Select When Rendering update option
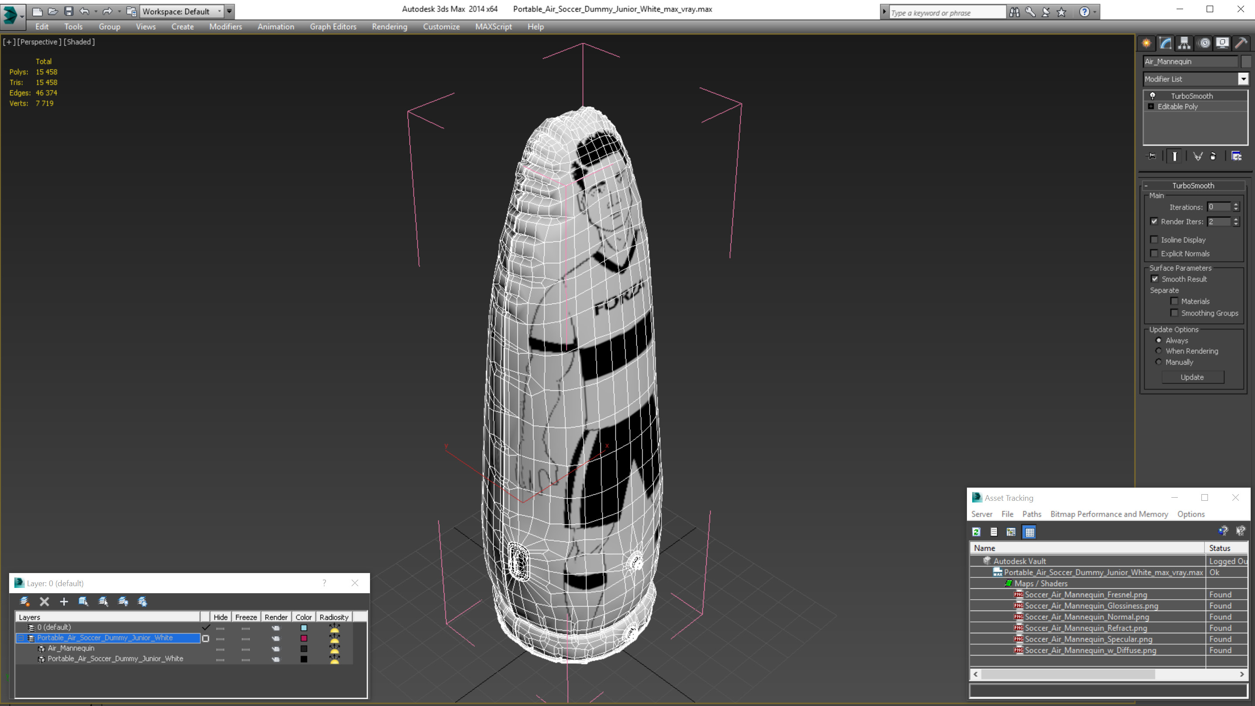The height and width of the screenshot is (706, 1255). pos(1159,351)
